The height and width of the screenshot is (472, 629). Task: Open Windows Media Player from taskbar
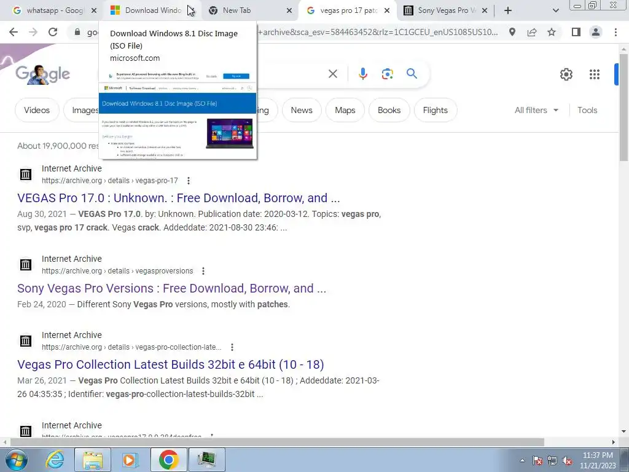(130, 460)
